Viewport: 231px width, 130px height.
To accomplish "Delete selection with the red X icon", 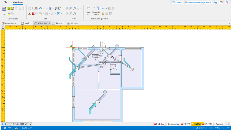I will coord(33,14).
